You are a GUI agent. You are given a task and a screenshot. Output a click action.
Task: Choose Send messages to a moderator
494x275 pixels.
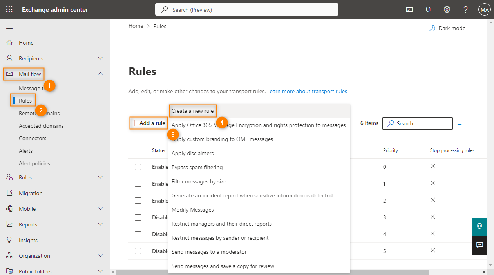259,252
